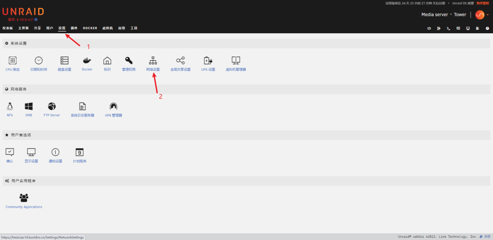This screenshot has height=240, width=493.
Task: Click the version info icon beside 6.10.0-rc7
Action: point(36,20)
